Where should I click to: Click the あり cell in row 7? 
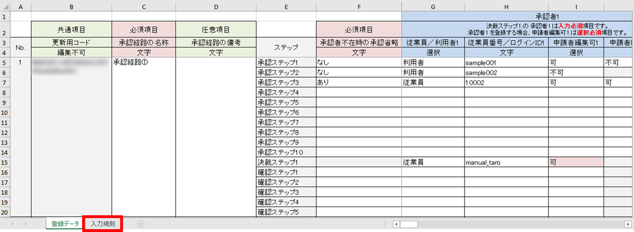(x=359, y=83)
